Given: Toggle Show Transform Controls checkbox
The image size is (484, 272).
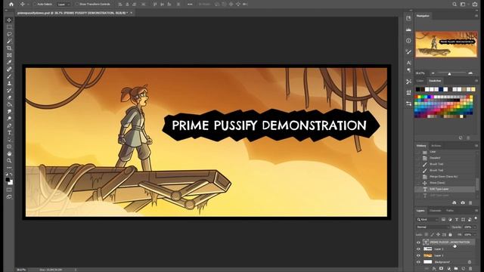Looking at the screenshot, I should [x=77, y=5].
